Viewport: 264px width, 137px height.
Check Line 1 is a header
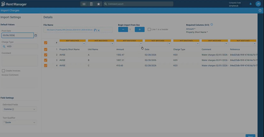pos(149,30)
